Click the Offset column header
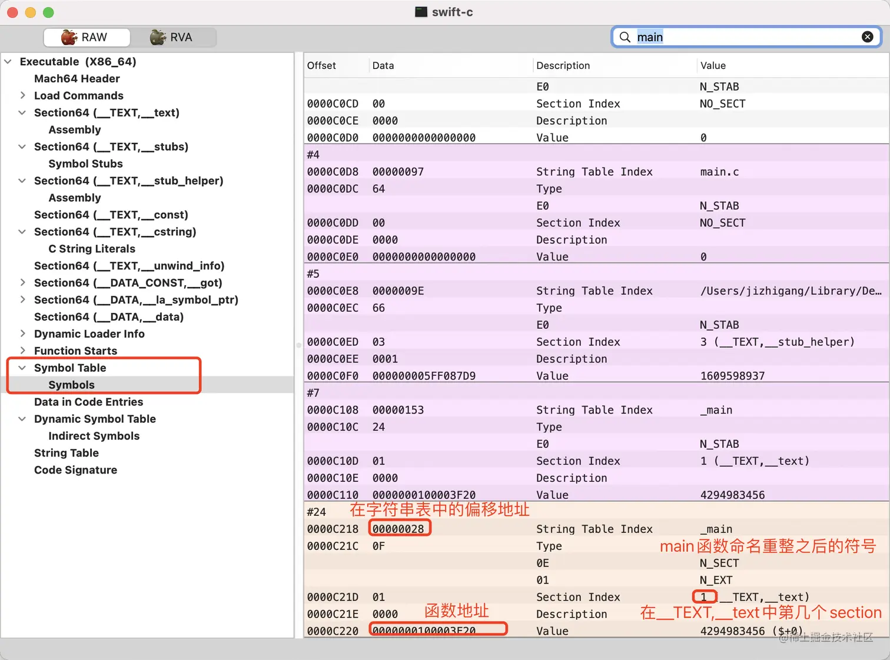This screenshot has width=890, height=660. [321, 65]
